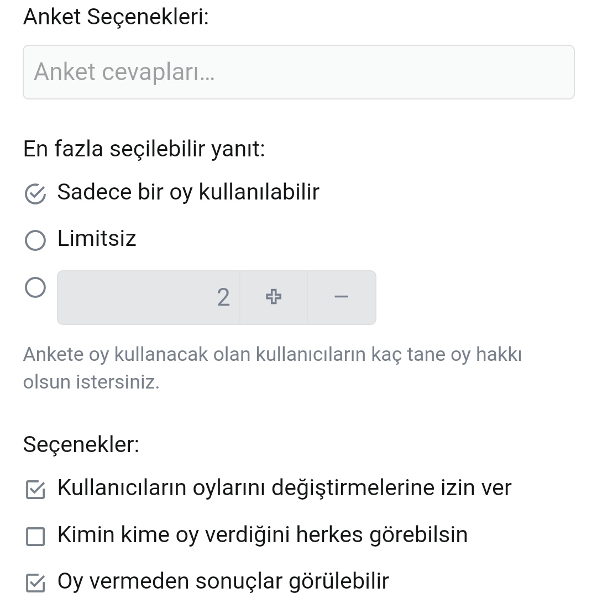Uncheck the vote-changing permission checkbox icon

(x=35, y=490)
